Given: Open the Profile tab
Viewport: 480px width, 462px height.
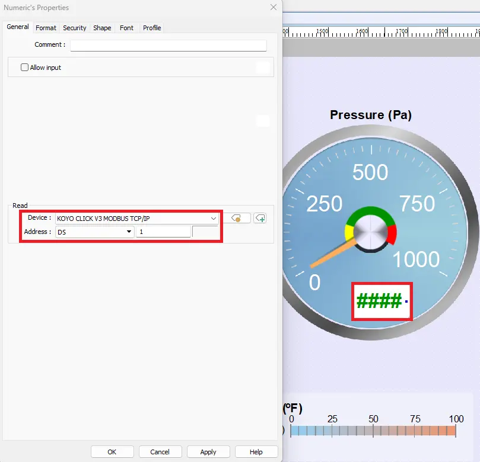Looking at the screenshot, I should tap(152, 27).
